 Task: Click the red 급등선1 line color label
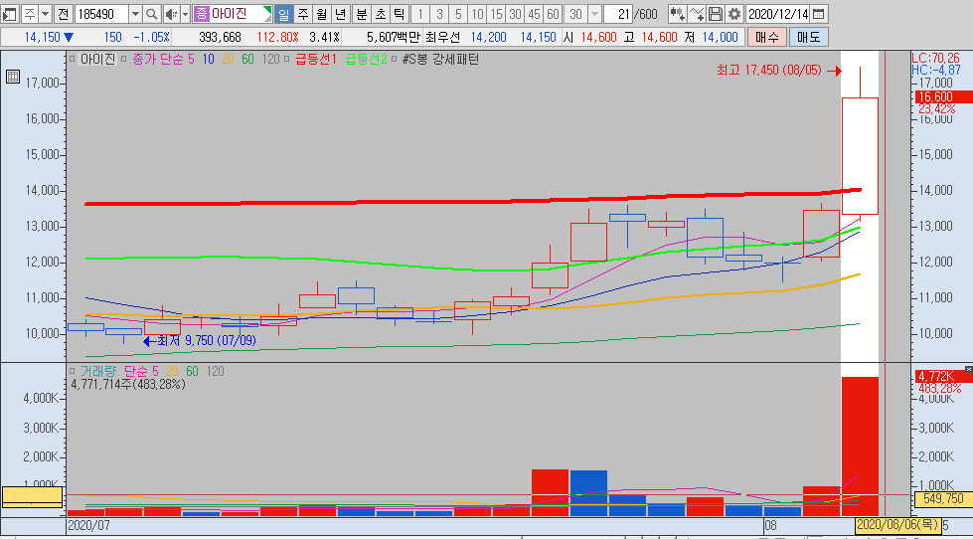click(x=315, y=60)
